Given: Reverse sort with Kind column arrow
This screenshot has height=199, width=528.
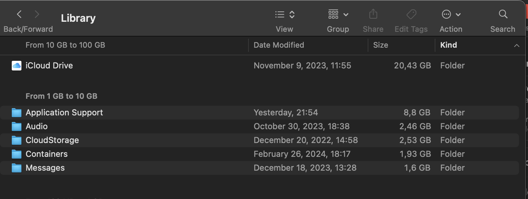Looking at the screenshot, I should (x=517, y=46).
